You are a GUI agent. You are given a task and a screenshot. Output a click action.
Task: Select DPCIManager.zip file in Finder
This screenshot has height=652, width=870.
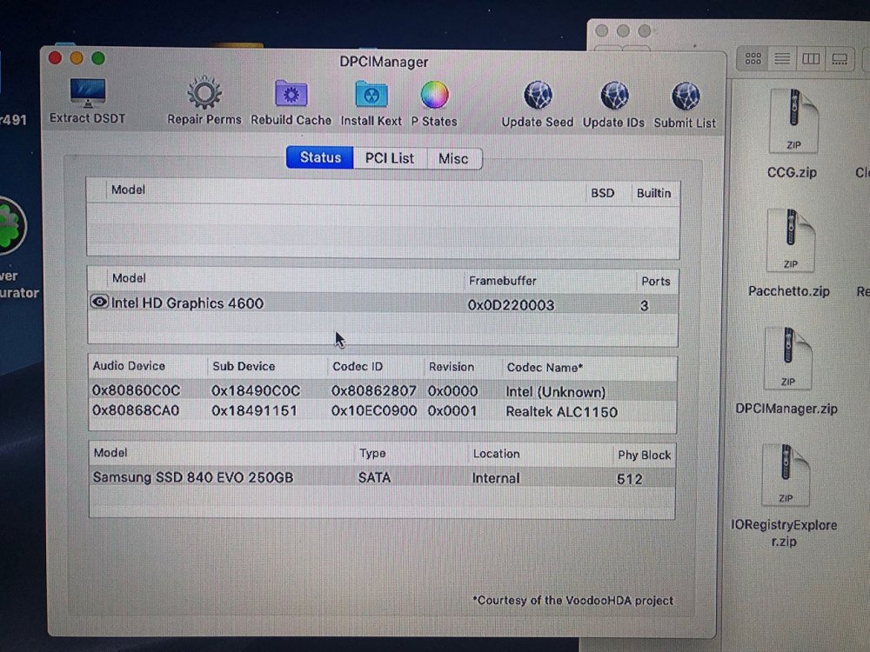(x=786, y=371)
